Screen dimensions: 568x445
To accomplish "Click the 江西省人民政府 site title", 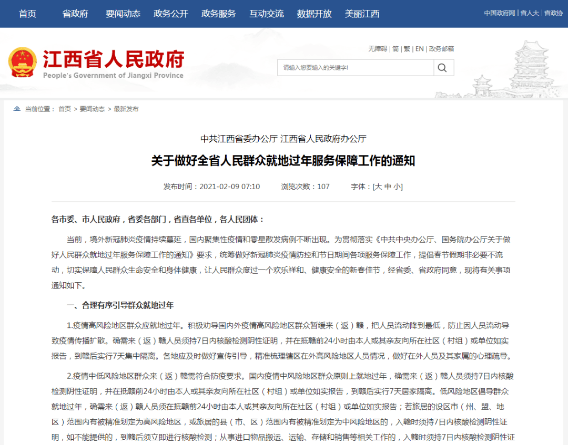I will click(x=114, y=59).
